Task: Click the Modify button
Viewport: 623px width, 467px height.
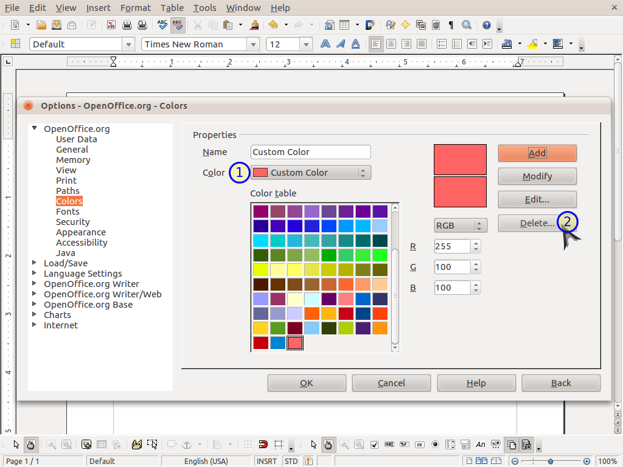Action: coord(537,176)
